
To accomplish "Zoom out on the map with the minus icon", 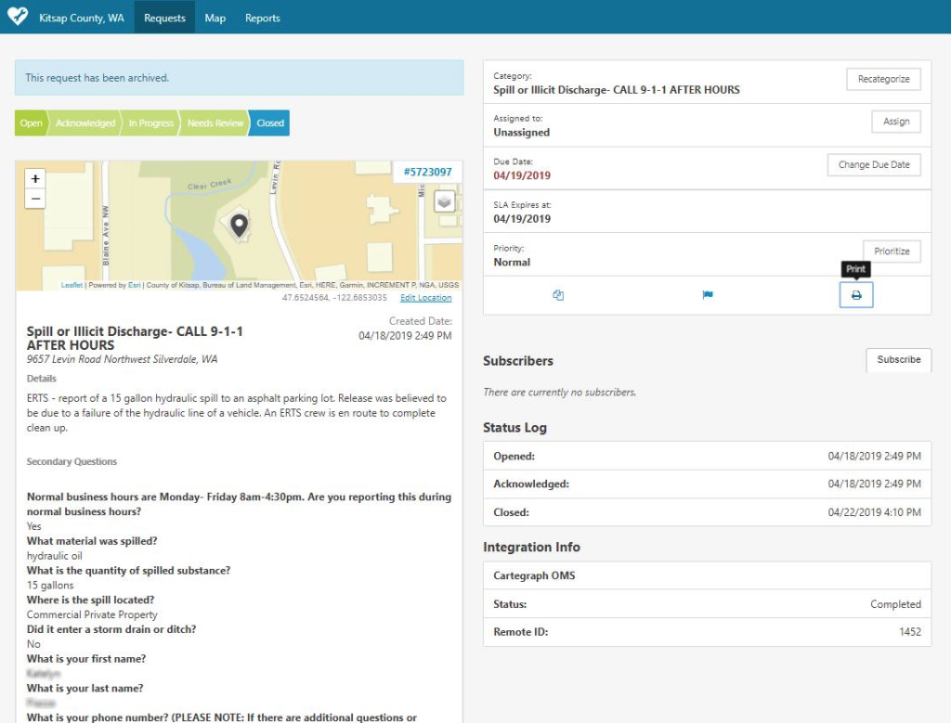I will [x=34, y=199].
